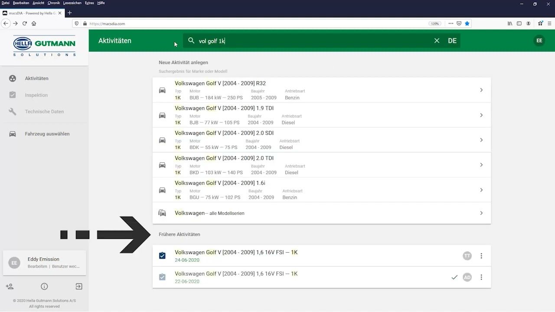Open the Lesezeichen menu

coord(73,3)
